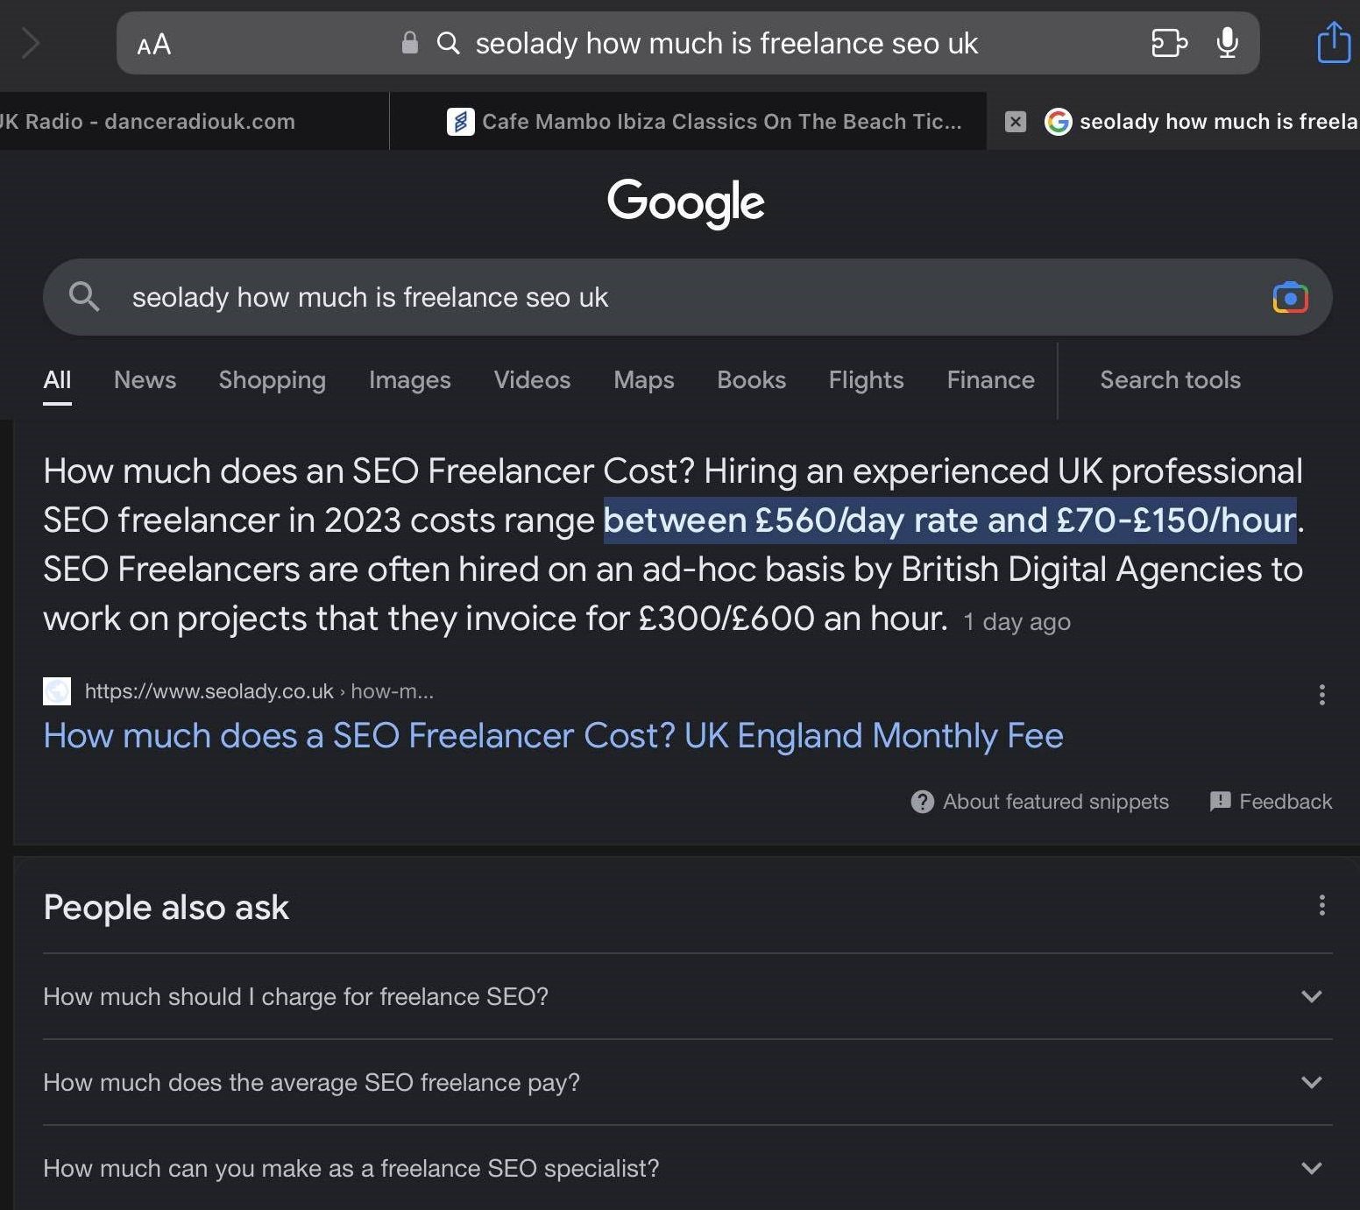Open 'How much does a SEO Freelancer Cost?' link
Image resolution: width=1360 pixels, height=1210 pixels.
pyautogui.click(x=553, y=736)
